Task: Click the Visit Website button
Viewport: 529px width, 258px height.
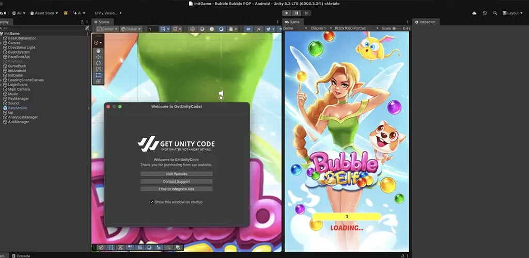Action: click(x=177, y=174)
